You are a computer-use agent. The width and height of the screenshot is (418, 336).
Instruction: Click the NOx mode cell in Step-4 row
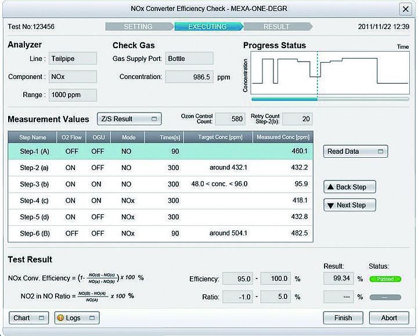(x=128, y=201)
